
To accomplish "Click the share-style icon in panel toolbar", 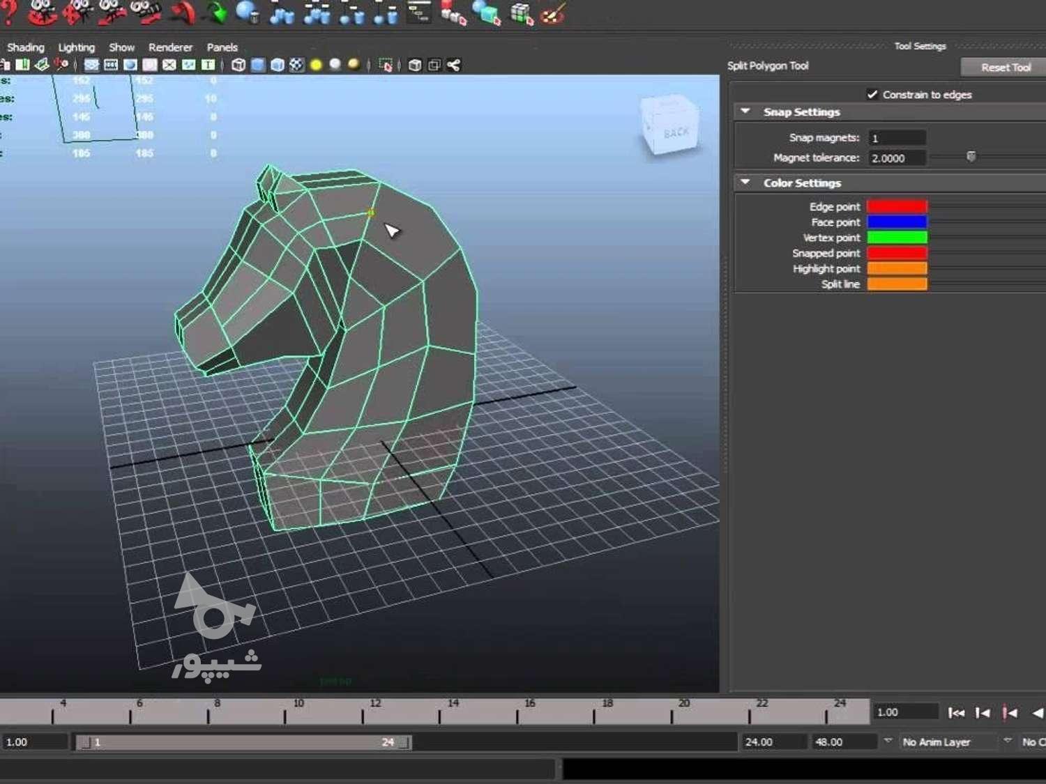I will point(454,65).
